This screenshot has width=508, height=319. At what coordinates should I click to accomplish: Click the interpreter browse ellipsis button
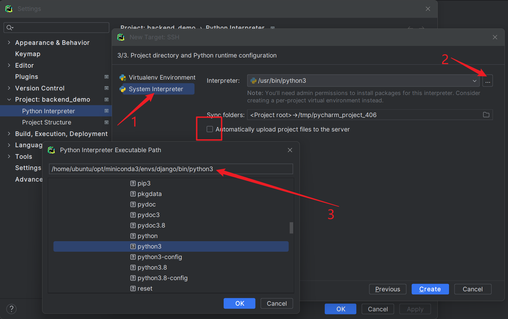tap(488, 81)
